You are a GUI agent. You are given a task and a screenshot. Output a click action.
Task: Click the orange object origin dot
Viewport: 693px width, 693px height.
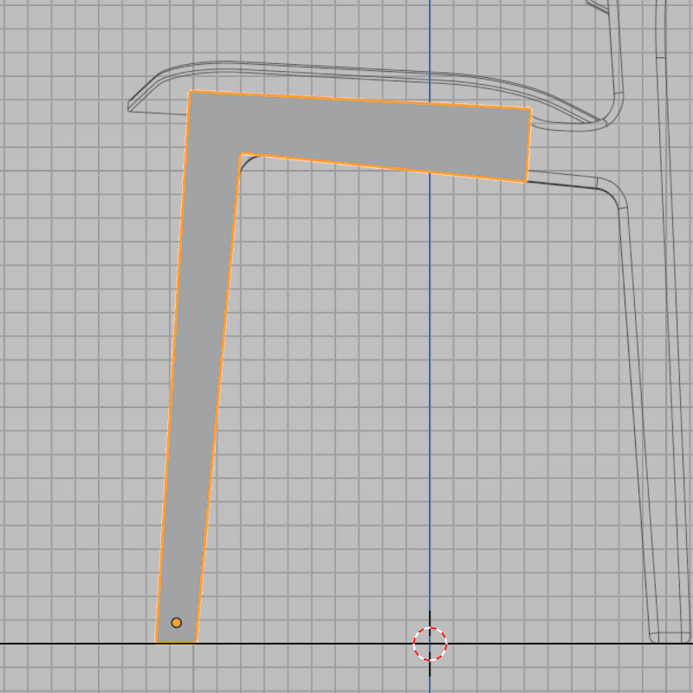click(x=177, y=623)
